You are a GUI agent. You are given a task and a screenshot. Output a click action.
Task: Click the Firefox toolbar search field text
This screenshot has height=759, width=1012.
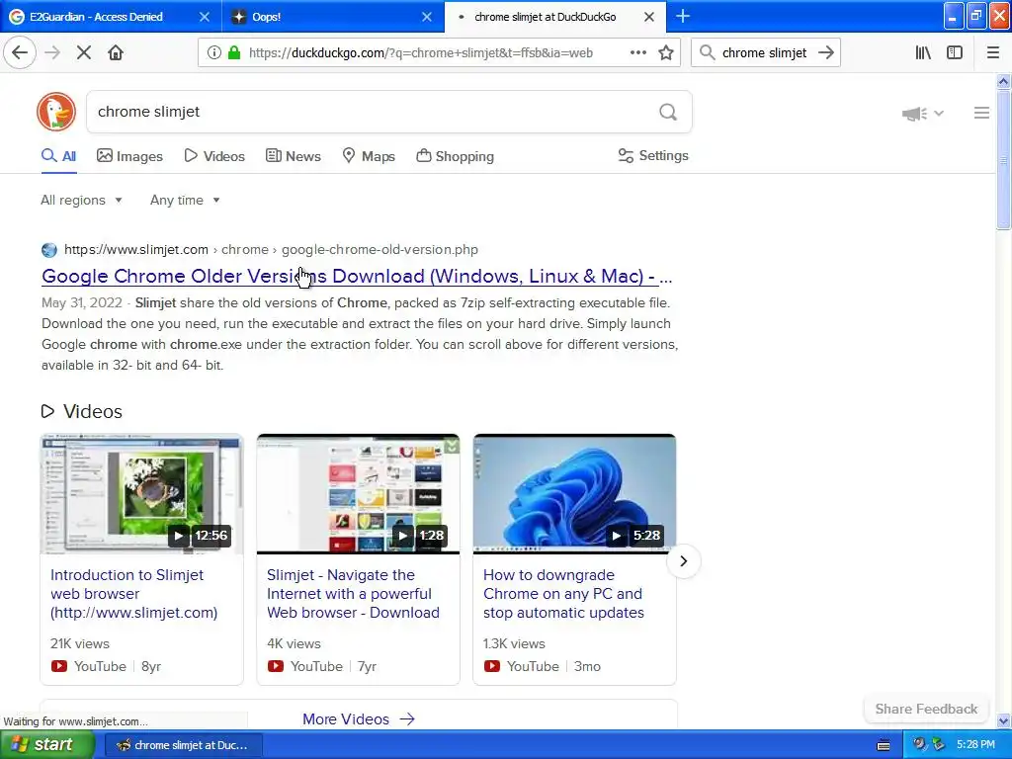click(764, 53)
